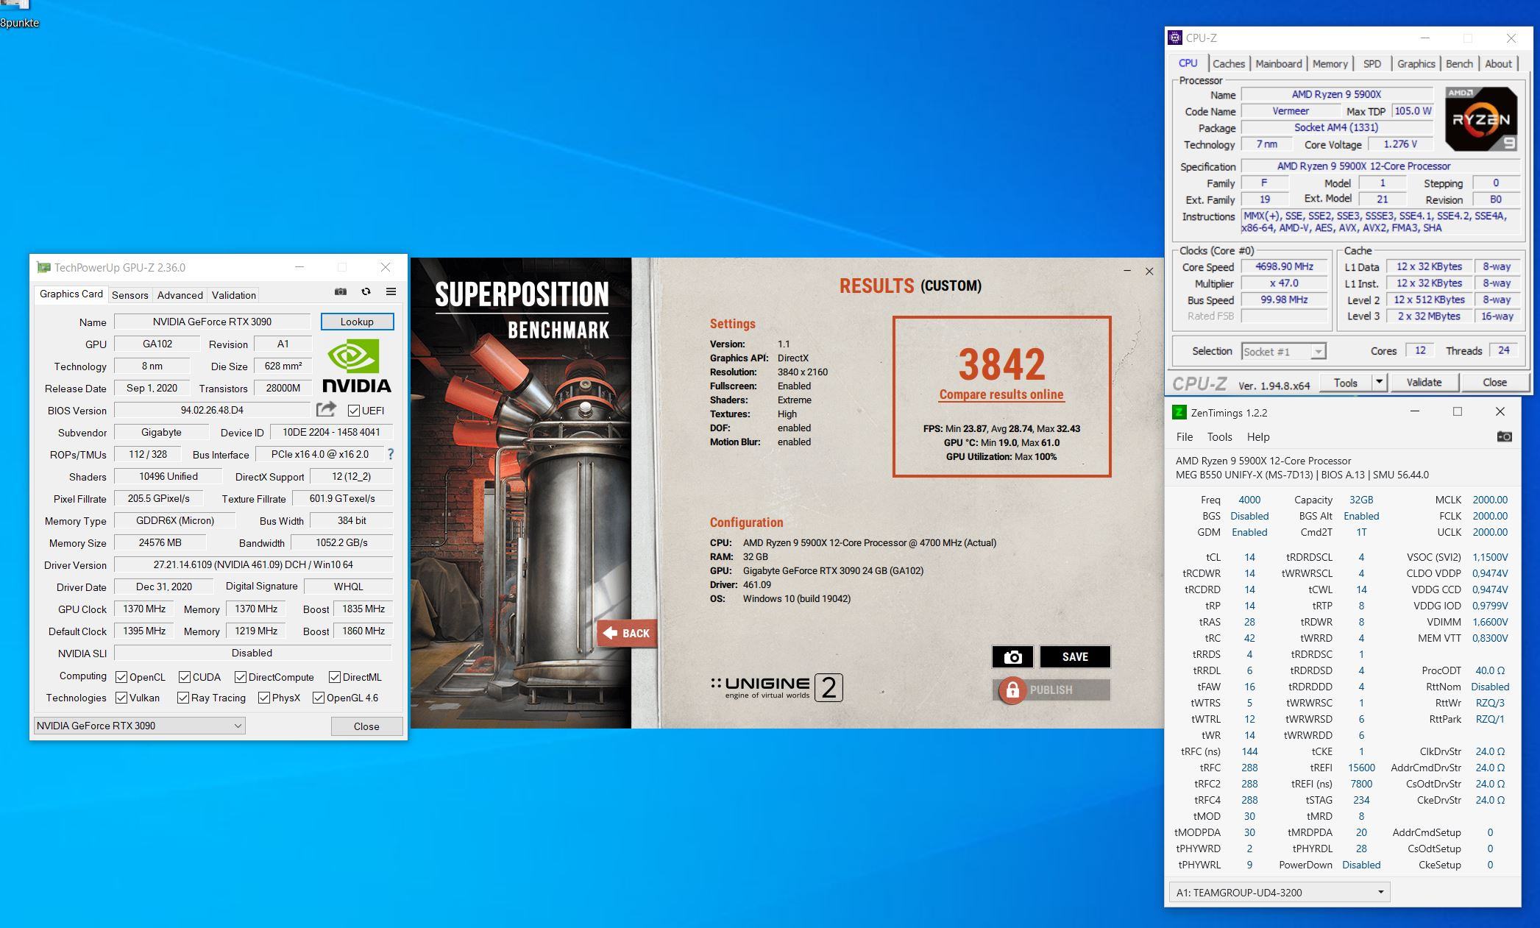The height and width of the screenshot is (928, 1540).
Task: Click BIOS version share/export icon
Action: tap(326, 409)
